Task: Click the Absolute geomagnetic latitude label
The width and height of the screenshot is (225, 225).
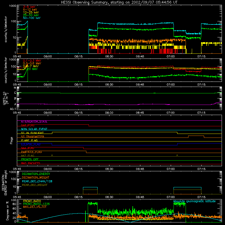Action: coord(194,201)
